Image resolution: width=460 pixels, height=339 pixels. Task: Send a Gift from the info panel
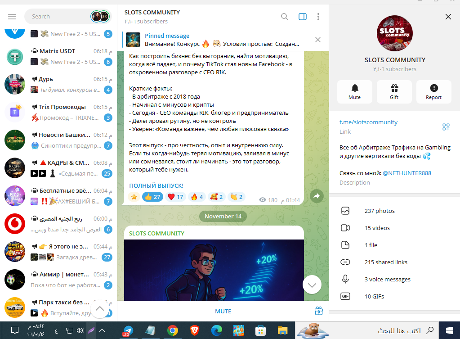click(x=394, y=92)
